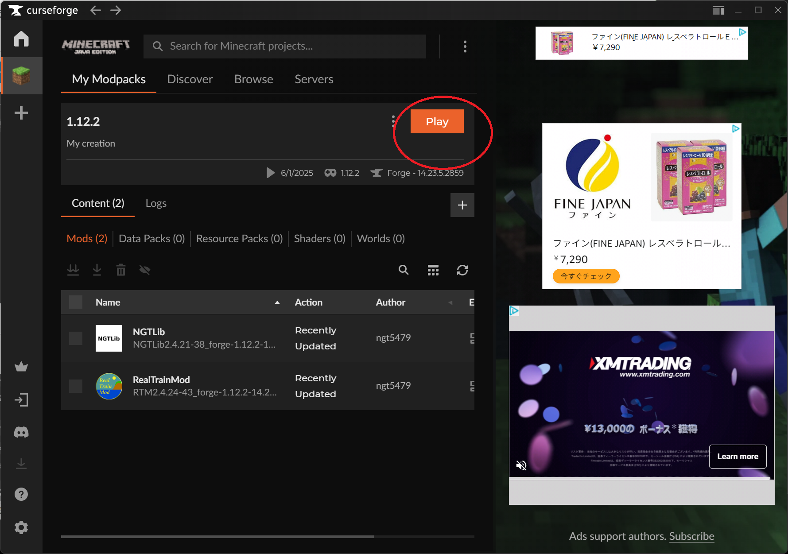
Task: Click the update all mods icon
Action: pos(73,270)
